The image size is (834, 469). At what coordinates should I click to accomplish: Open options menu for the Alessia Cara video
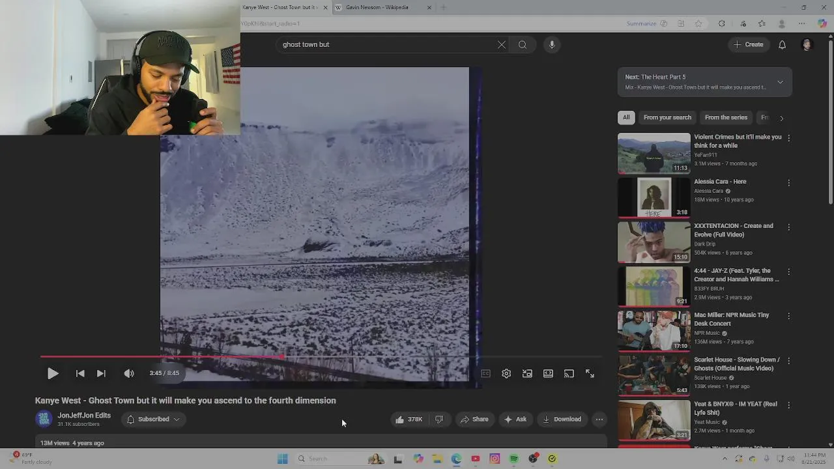coord(788,183)
